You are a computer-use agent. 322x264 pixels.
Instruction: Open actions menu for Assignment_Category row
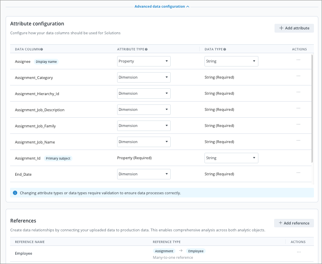(298, 76)
